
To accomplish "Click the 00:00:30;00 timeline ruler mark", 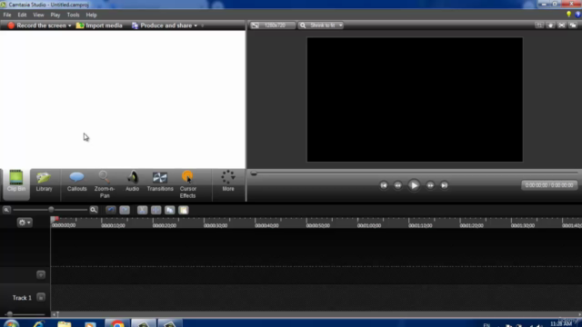I will pos(216,225).
